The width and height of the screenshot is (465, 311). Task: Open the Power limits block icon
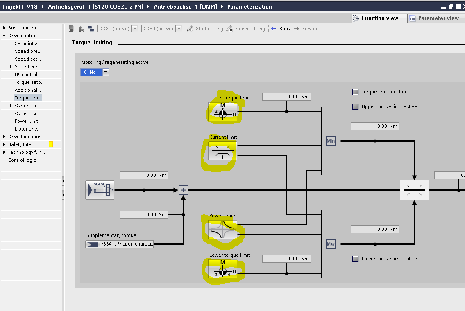223,230
